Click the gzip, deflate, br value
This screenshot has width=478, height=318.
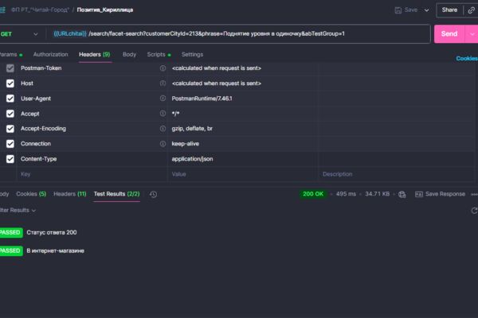click(192, 129)
